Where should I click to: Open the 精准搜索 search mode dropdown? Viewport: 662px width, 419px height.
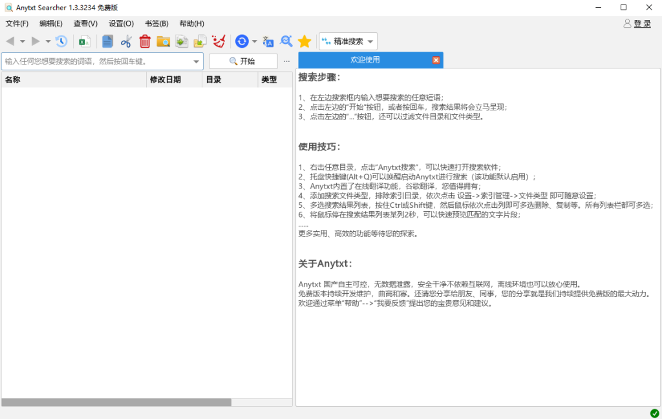pyautogui.click(x=348, y=41)
